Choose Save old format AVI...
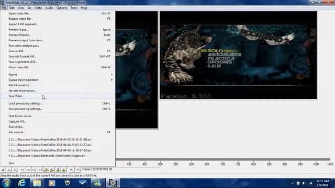 (x=58, y=56)
